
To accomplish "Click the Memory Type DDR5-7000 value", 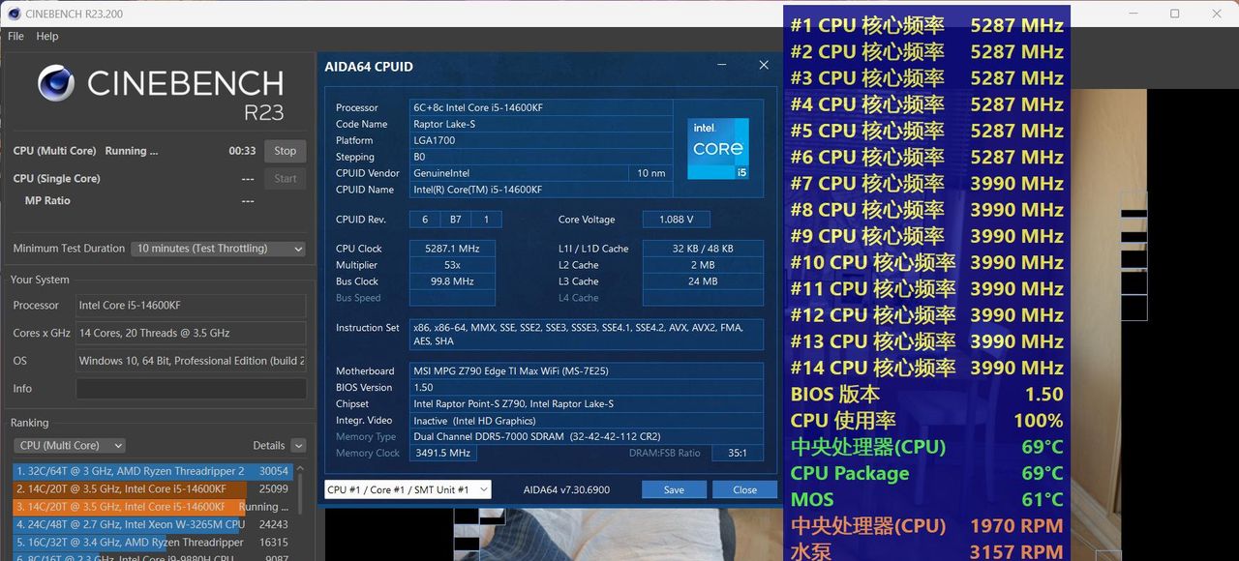I will 587,436.
